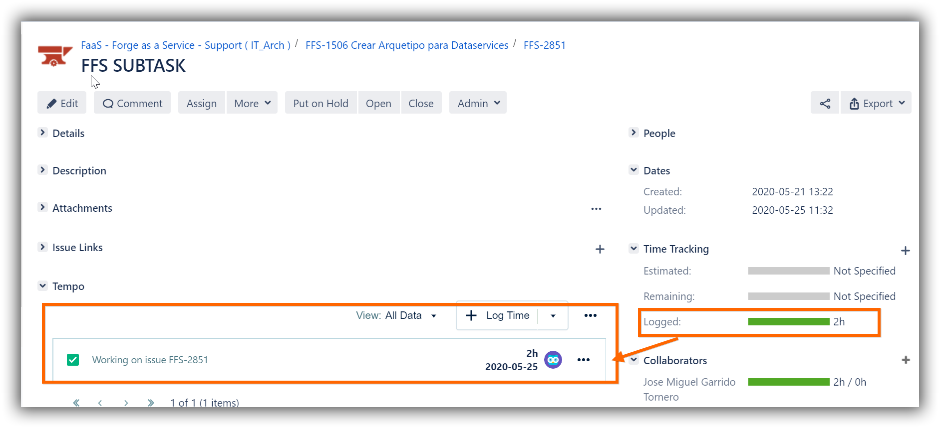This screenshot has height=428, width=940.
Task: Collapse the Time Tracking section
Action: (633, 248)
